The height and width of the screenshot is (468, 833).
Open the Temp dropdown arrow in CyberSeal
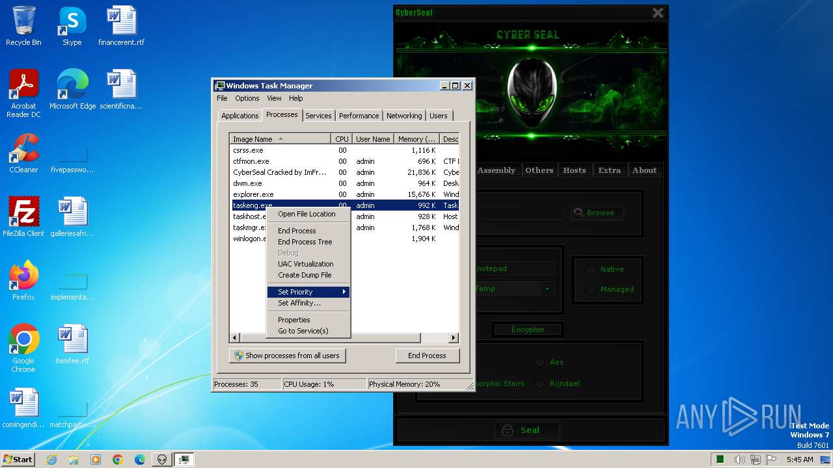click(548, 289)
